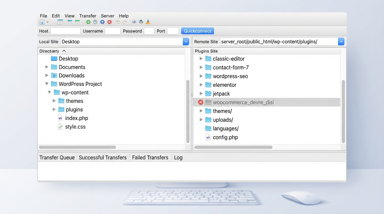Toggle the message log layout icon

point(60,22)
